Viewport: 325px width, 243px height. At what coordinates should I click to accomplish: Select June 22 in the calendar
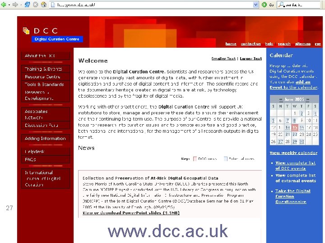pyautogui.click(x=294, y=134)
